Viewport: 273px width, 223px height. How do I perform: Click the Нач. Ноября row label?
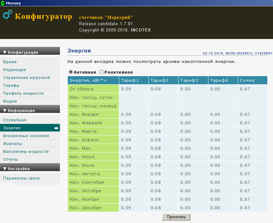[93, 199]
